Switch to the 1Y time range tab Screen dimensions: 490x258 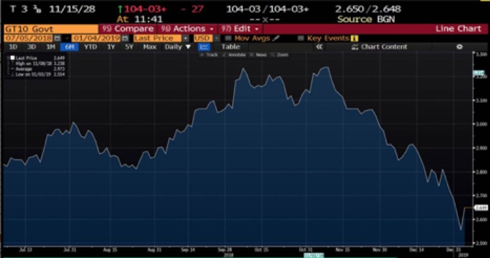(111, 47)
